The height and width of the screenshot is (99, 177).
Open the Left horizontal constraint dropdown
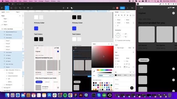(126, 34)
